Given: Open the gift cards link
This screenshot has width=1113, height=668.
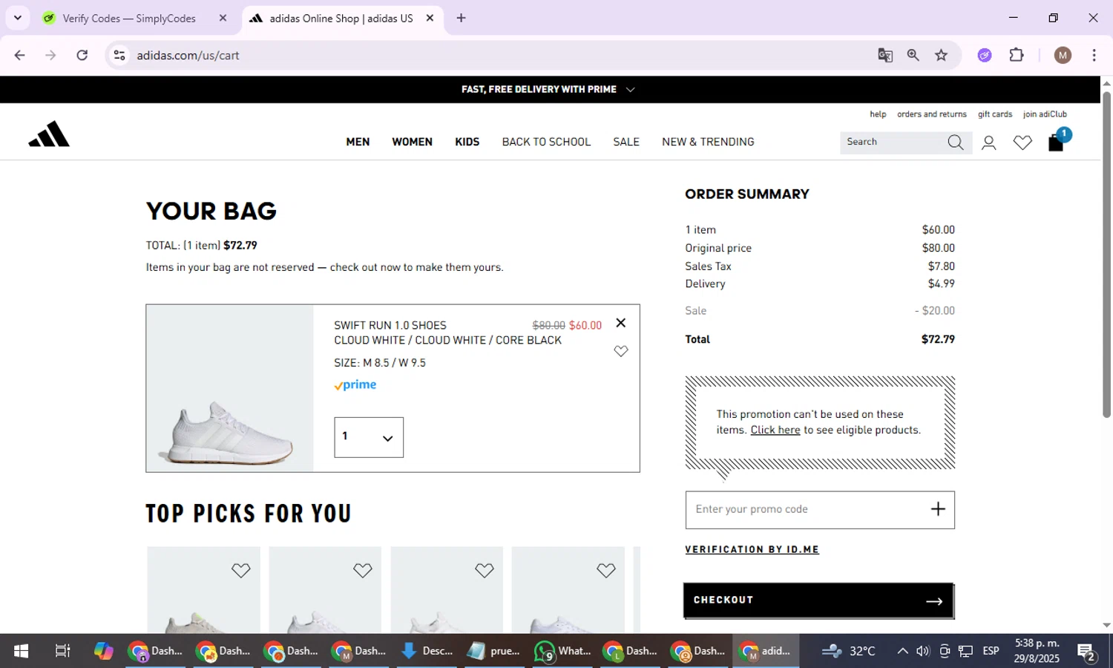Looking at the screenshot, I should click(995, 114).
